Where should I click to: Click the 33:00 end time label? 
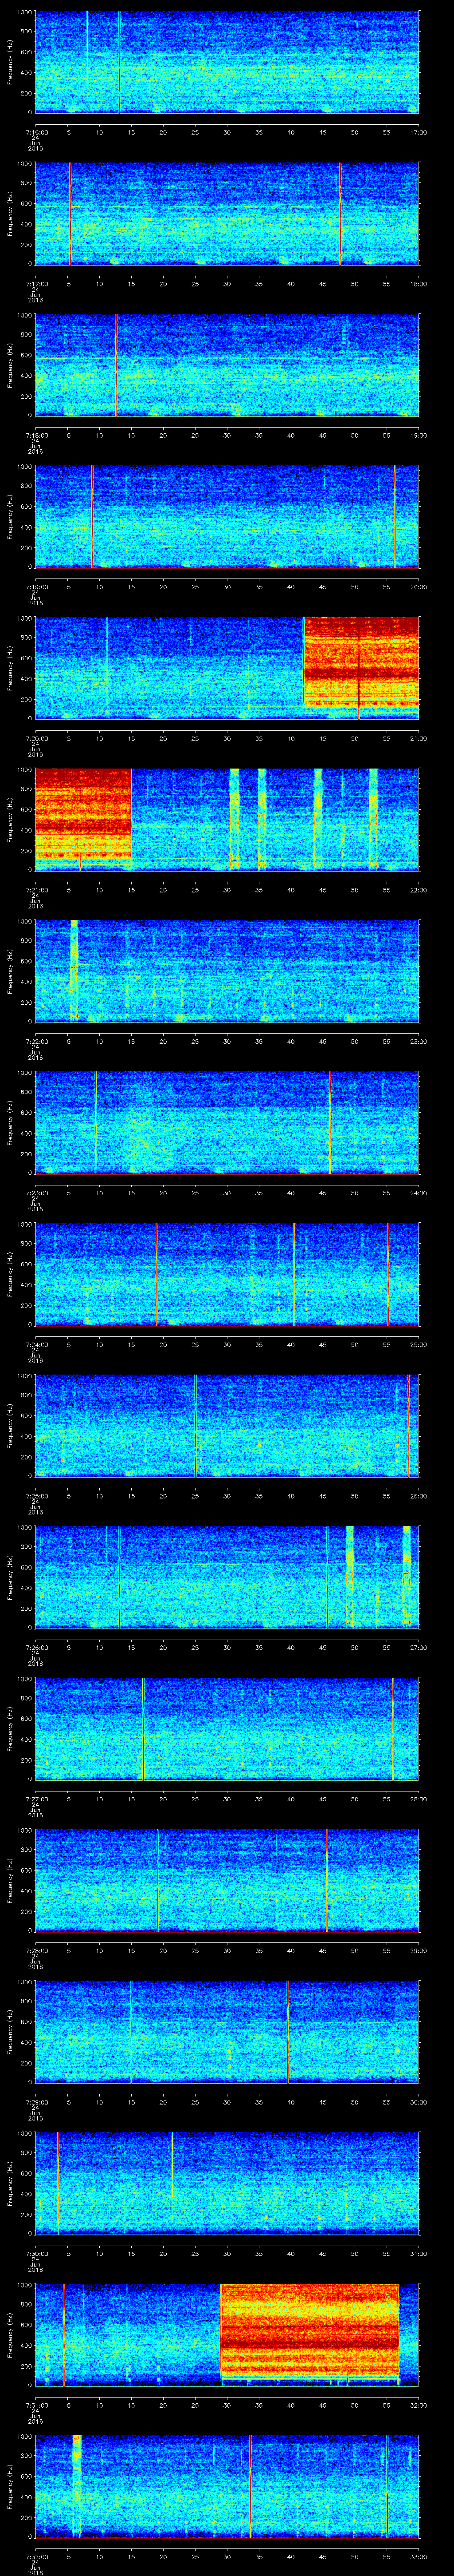pyautogui.click(x=418, y=2556)
